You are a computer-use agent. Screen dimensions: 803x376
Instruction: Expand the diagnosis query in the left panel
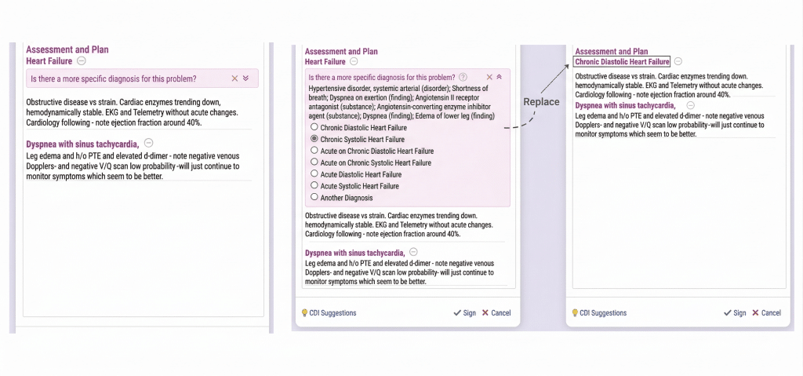click(245, 78)
